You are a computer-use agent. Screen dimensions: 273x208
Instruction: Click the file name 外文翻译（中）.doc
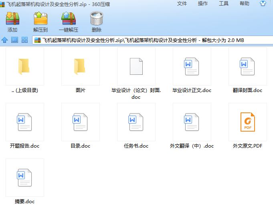pyautogui.click(x=192, y=146)
